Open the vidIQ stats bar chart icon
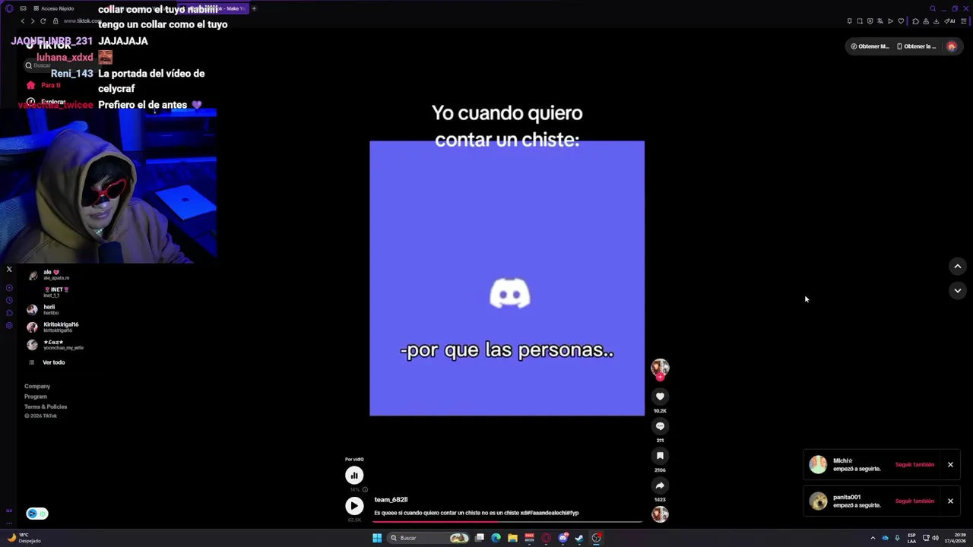Image resolution: width=973 pixels, height=547 pixels. click(x=354, y=476)
